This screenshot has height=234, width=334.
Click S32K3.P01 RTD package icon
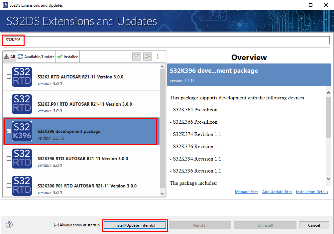point(22,104)
